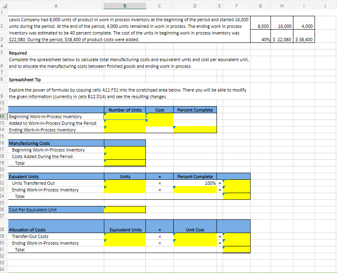The image size is (337, 273).
Task: Click the Percent Complete header cell
Action: (195, 109)
